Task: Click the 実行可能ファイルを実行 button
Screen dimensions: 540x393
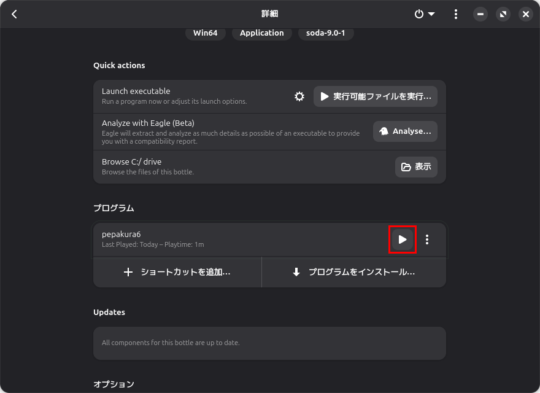Action: point(376,96)
